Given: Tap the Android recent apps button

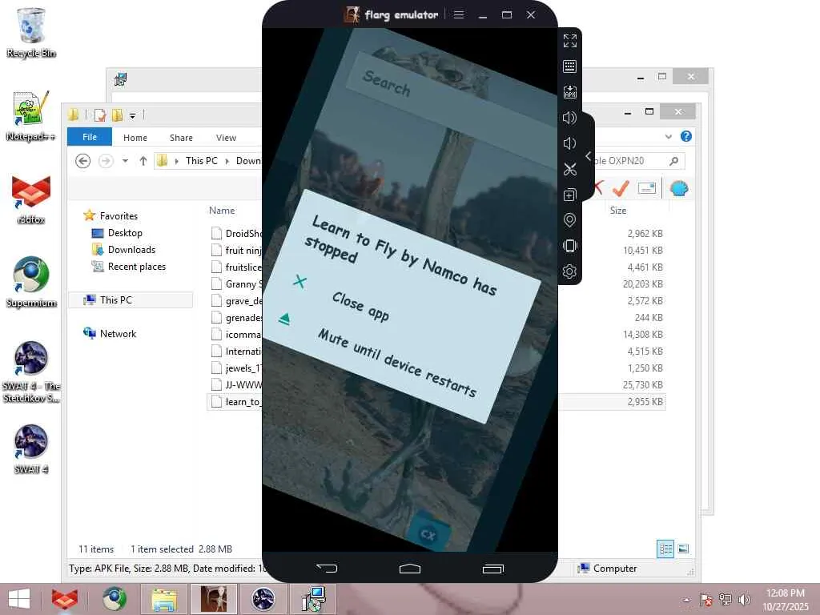Looking at the screenshot, I should click(493, 569).
